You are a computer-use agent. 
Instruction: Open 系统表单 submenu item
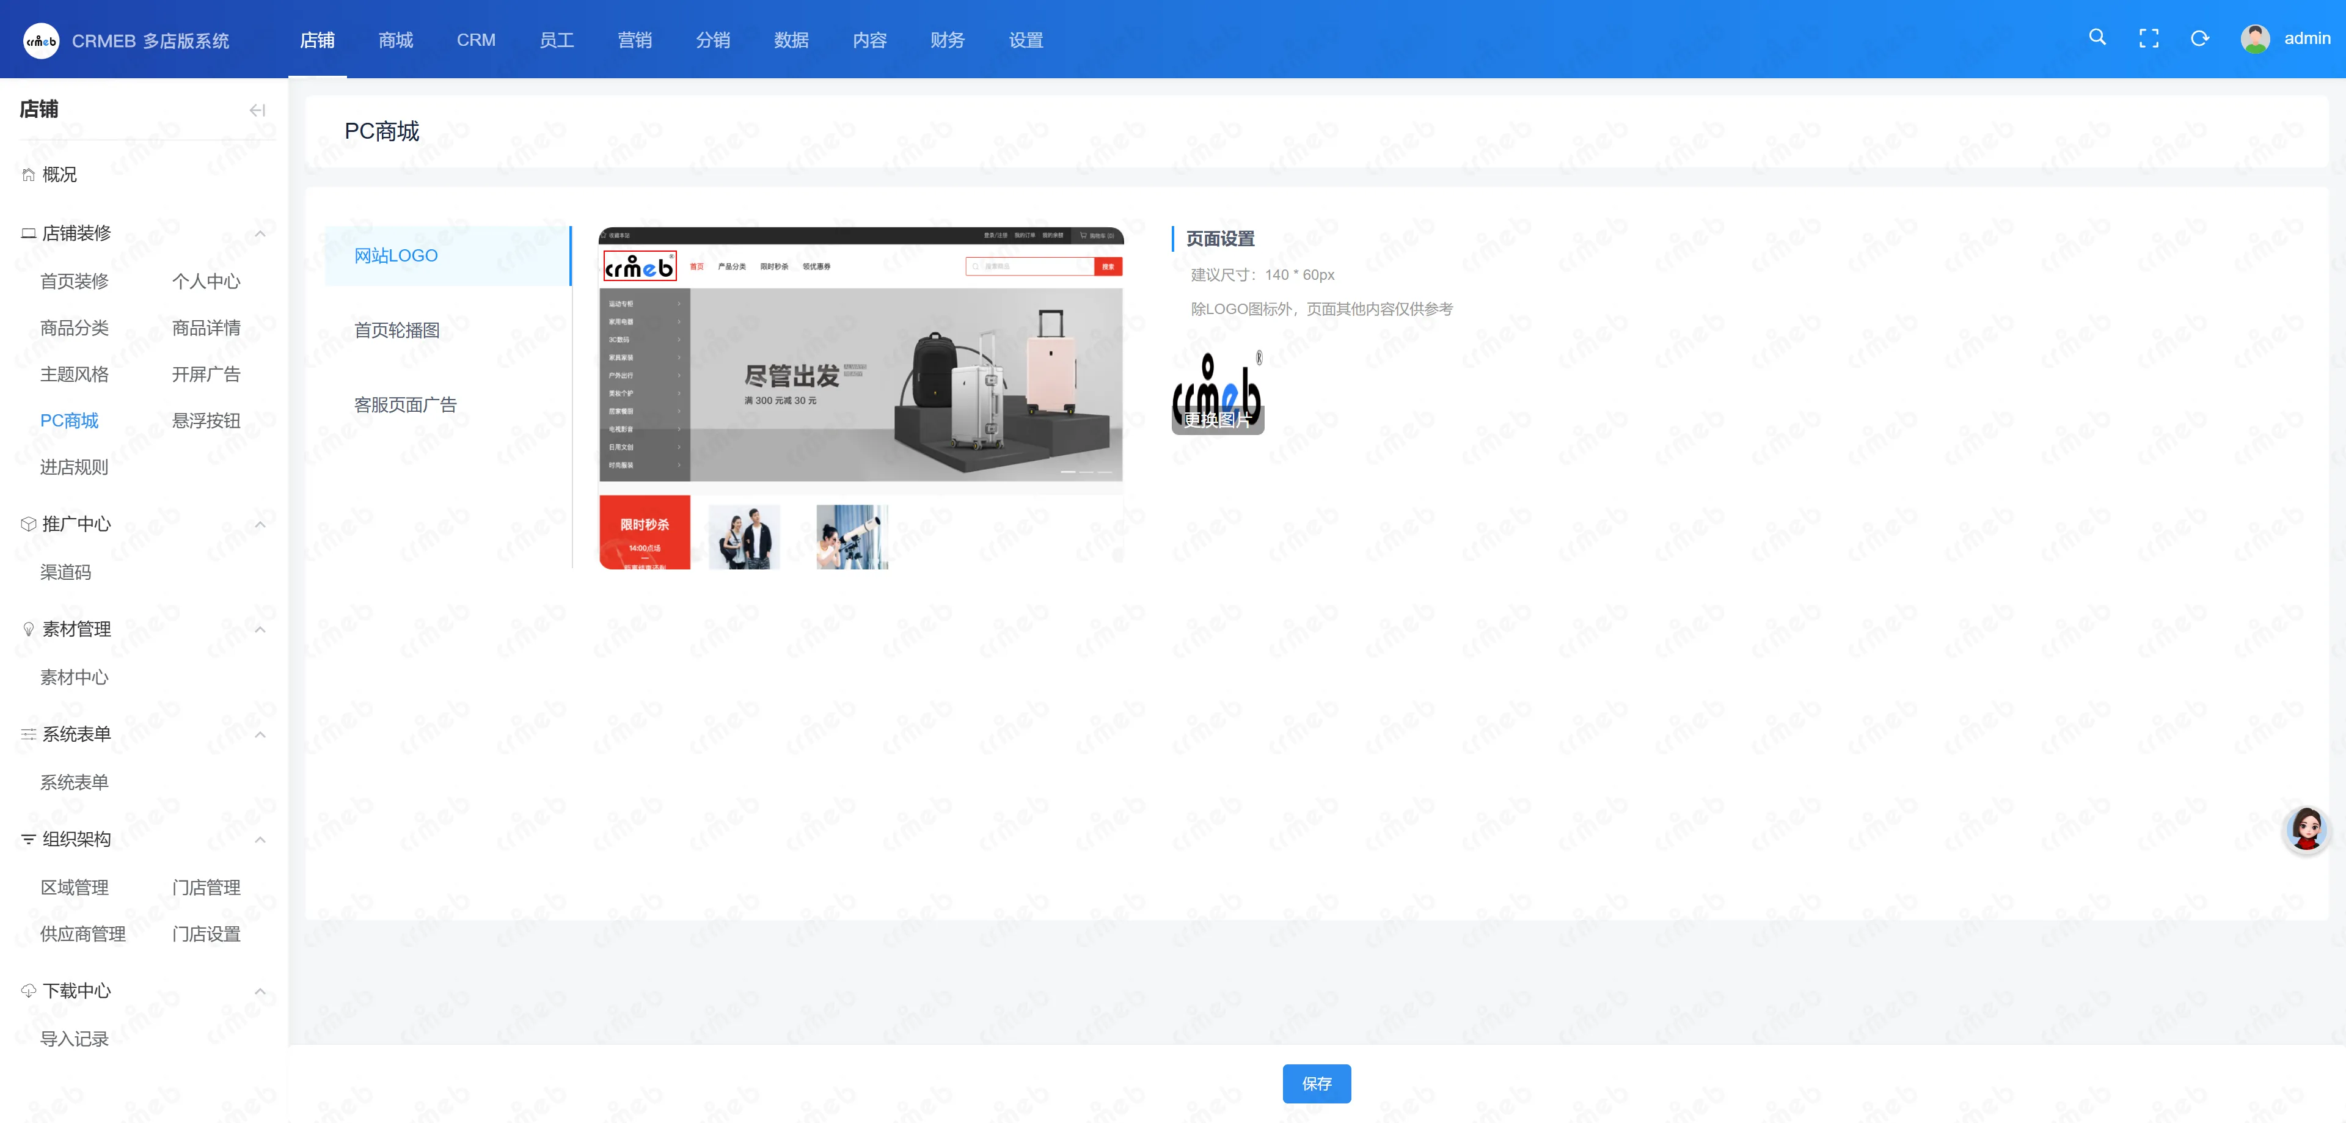[x=75, y=782]
